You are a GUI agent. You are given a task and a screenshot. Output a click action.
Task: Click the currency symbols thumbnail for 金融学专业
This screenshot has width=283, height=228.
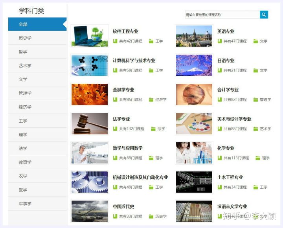(x=90, y=94)
